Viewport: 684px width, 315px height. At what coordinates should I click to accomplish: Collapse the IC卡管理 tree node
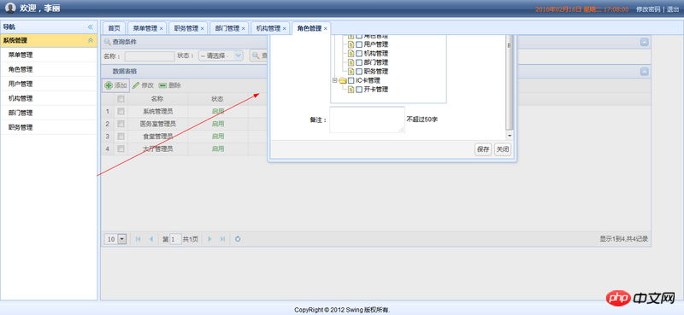pyautogui.click(x=334, y=80)
